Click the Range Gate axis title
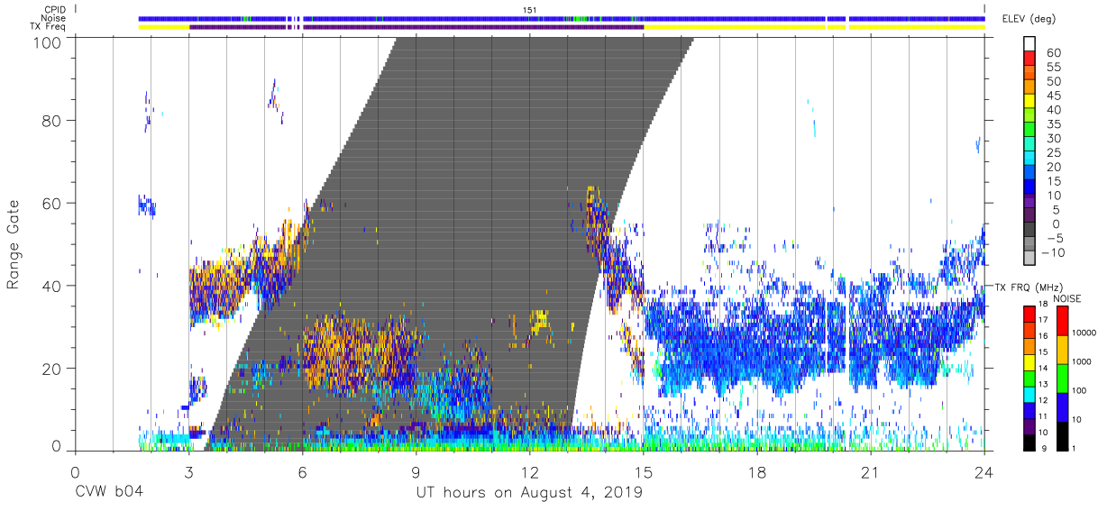 tap(14, 244)
